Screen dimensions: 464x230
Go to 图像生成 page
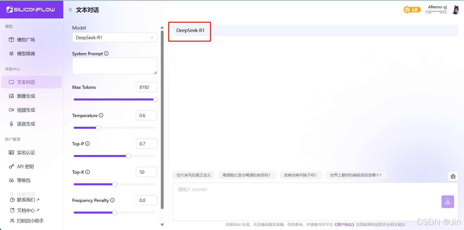coord(31,96)
